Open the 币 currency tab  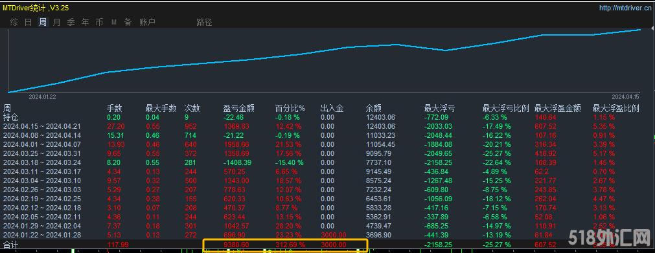pos(99,22)
